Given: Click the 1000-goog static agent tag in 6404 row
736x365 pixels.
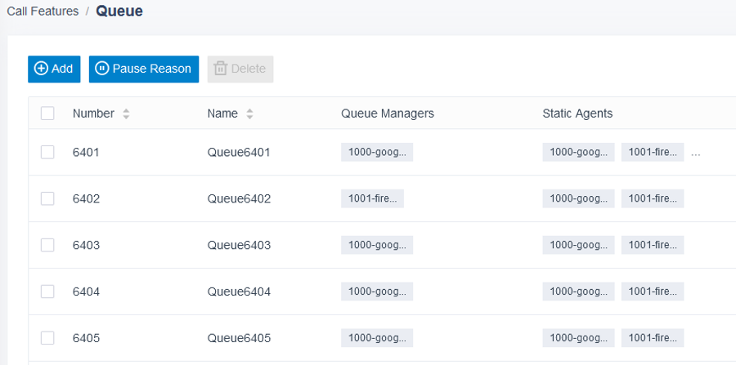Looking at the screenshot, I should [x=578, y=292].
